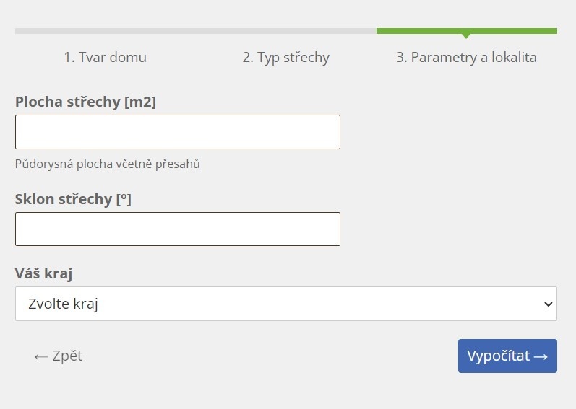Image resolution: width=576 pixels, height=409 pixels.
Task: Go to step 1. Tvar domu
Action: point(105,57)
